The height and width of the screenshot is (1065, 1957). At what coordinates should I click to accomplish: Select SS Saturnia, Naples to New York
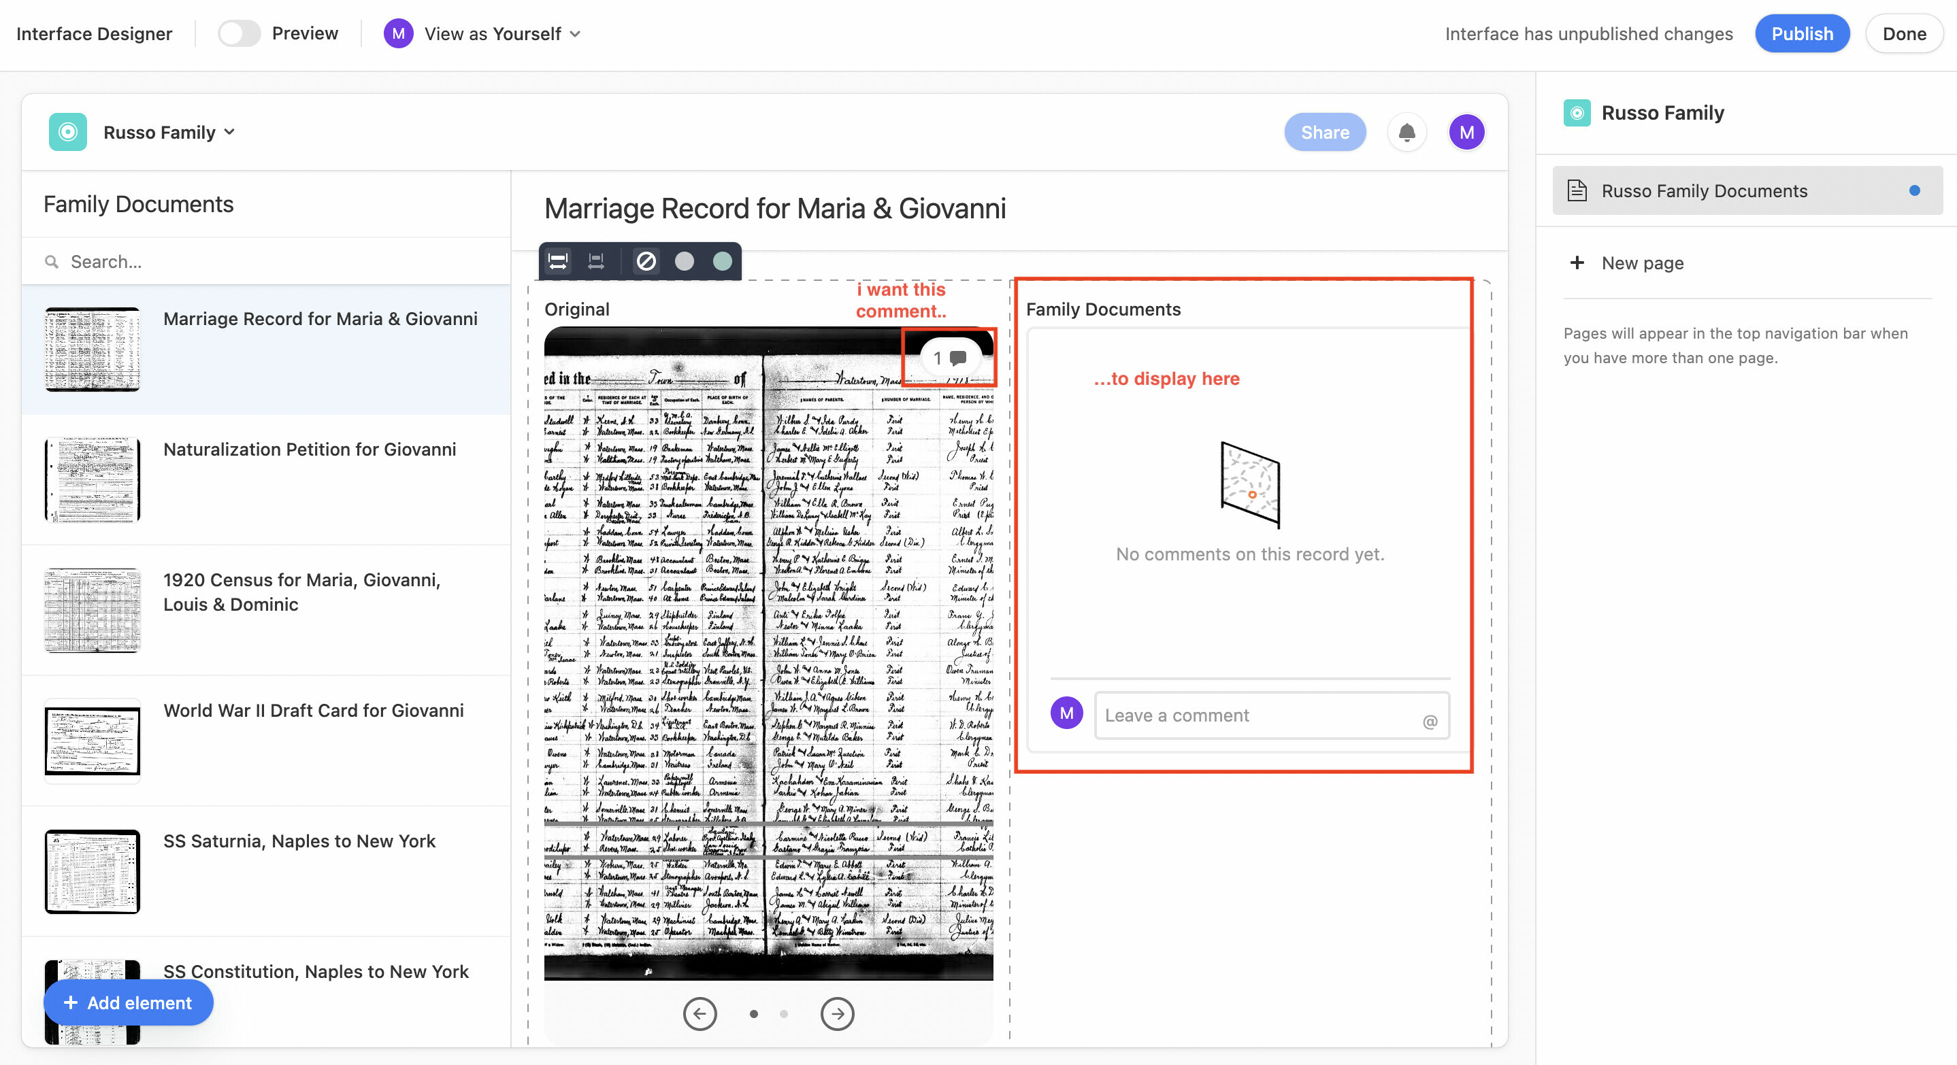tap(266, 871)
